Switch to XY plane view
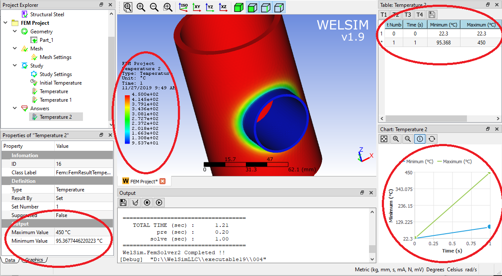Screen dimensions: 502x276 [x=197, y=7]
